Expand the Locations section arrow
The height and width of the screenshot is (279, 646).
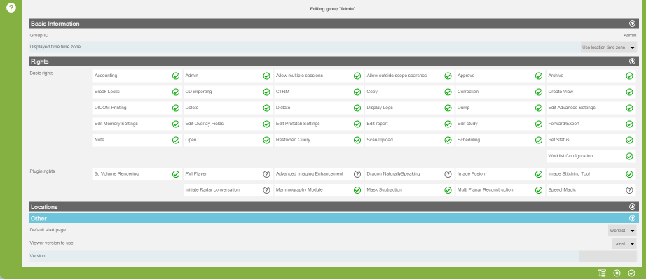tap(632, 207)
